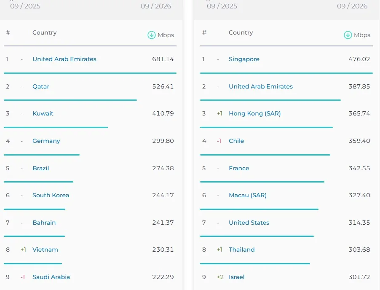This screenshot has height=290, width=380.
Task: Click the +1 rank change beside Vietnam
Action: click(23, 250)
